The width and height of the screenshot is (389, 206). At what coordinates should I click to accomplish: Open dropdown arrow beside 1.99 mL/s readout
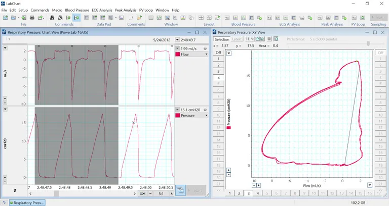click(177, 48)
